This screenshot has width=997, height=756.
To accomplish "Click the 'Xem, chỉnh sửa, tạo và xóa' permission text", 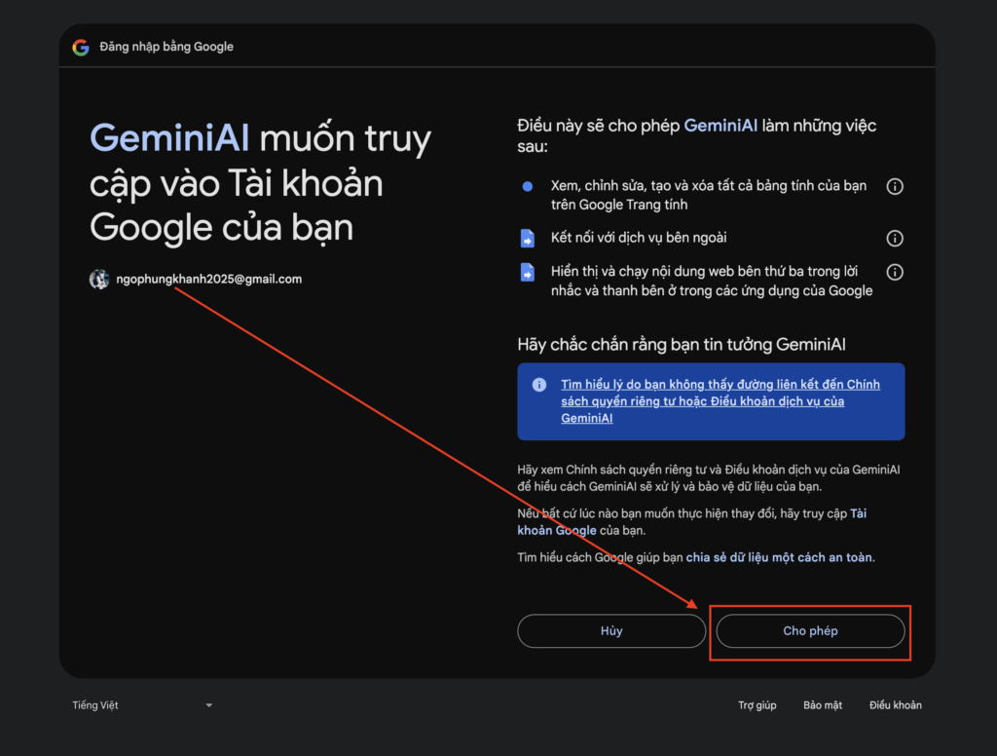I will pyautogui.click(x=709, y=195).
